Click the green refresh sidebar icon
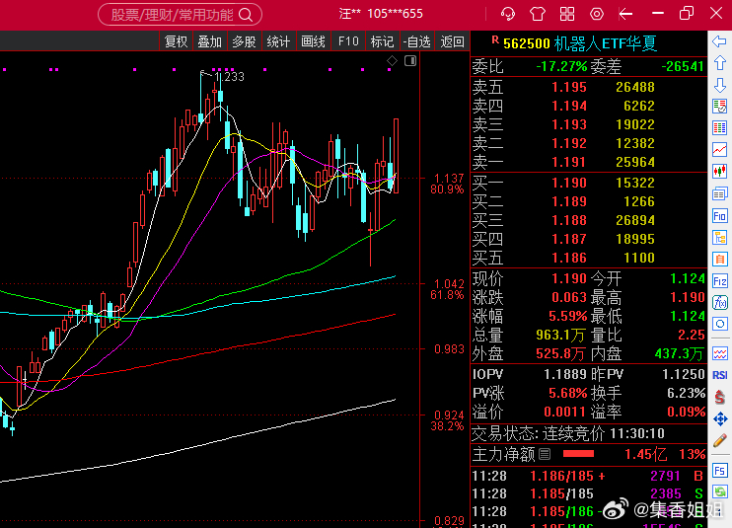The image size is (732, 528). [x=719, y=491]
